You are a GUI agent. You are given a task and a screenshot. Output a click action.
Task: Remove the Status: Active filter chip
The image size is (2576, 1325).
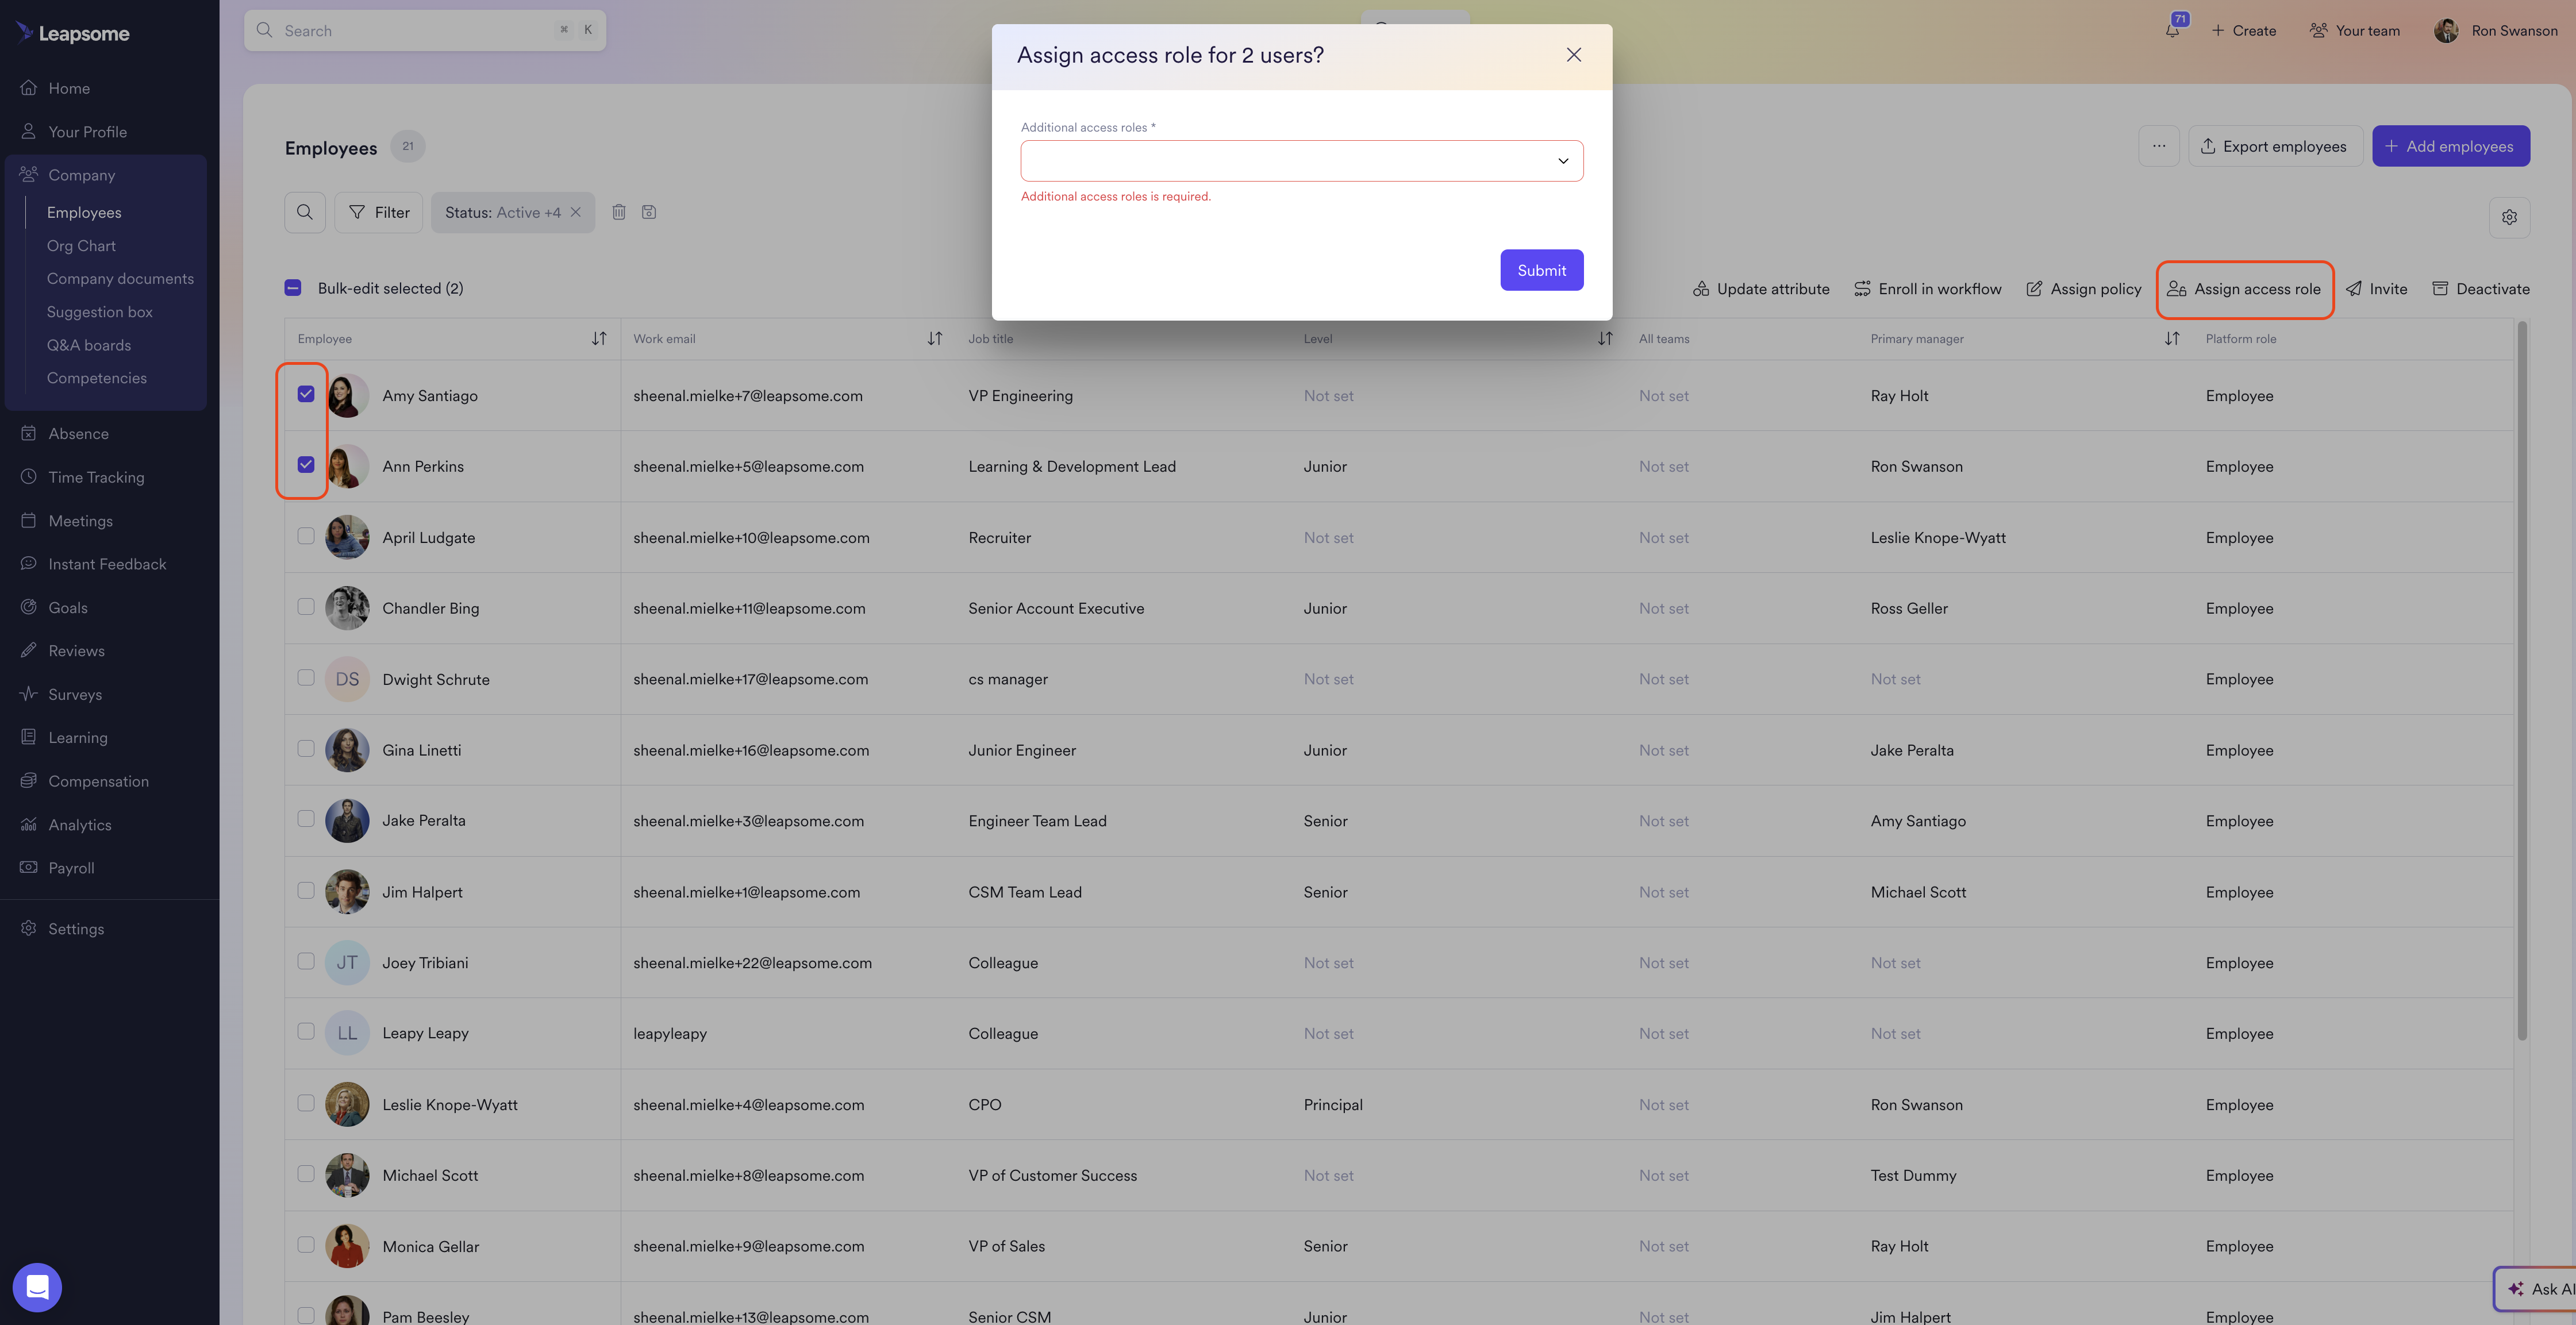point(576,212)
